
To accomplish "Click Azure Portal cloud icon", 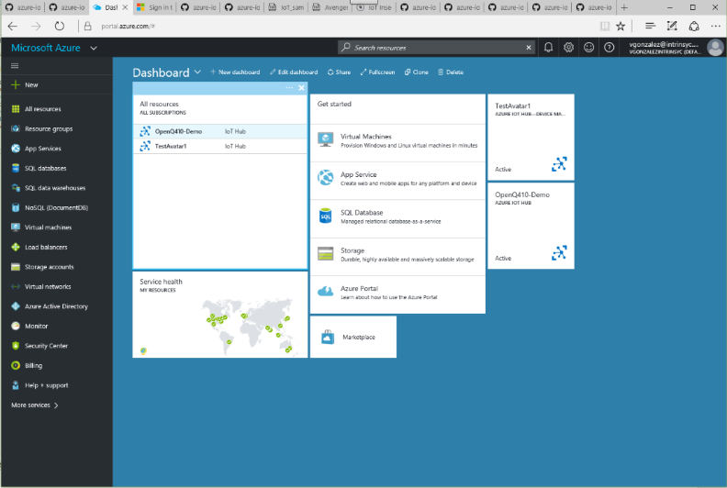I will [326, 292].
